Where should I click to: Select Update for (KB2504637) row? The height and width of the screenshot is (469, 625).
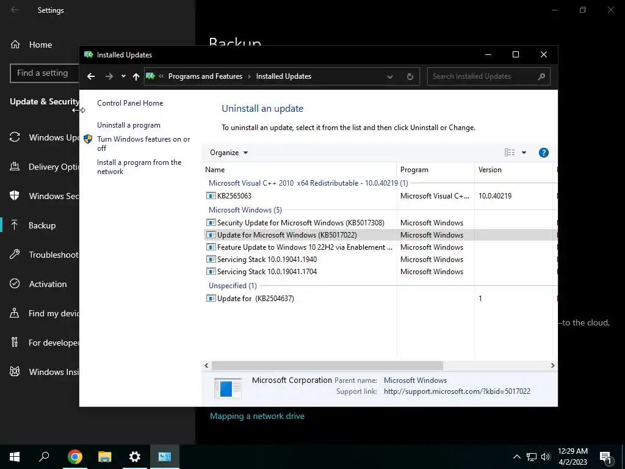click(x=380, y=298)
